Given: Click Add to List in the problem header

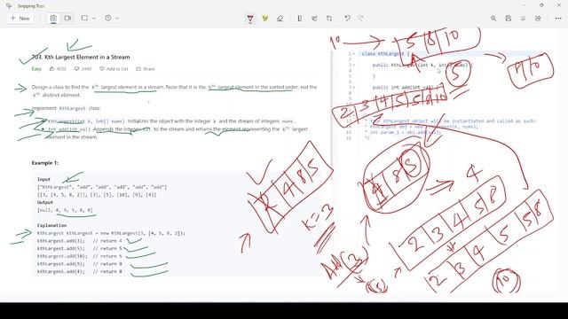Looking at the screenshot, I should [x=114, y=69].
